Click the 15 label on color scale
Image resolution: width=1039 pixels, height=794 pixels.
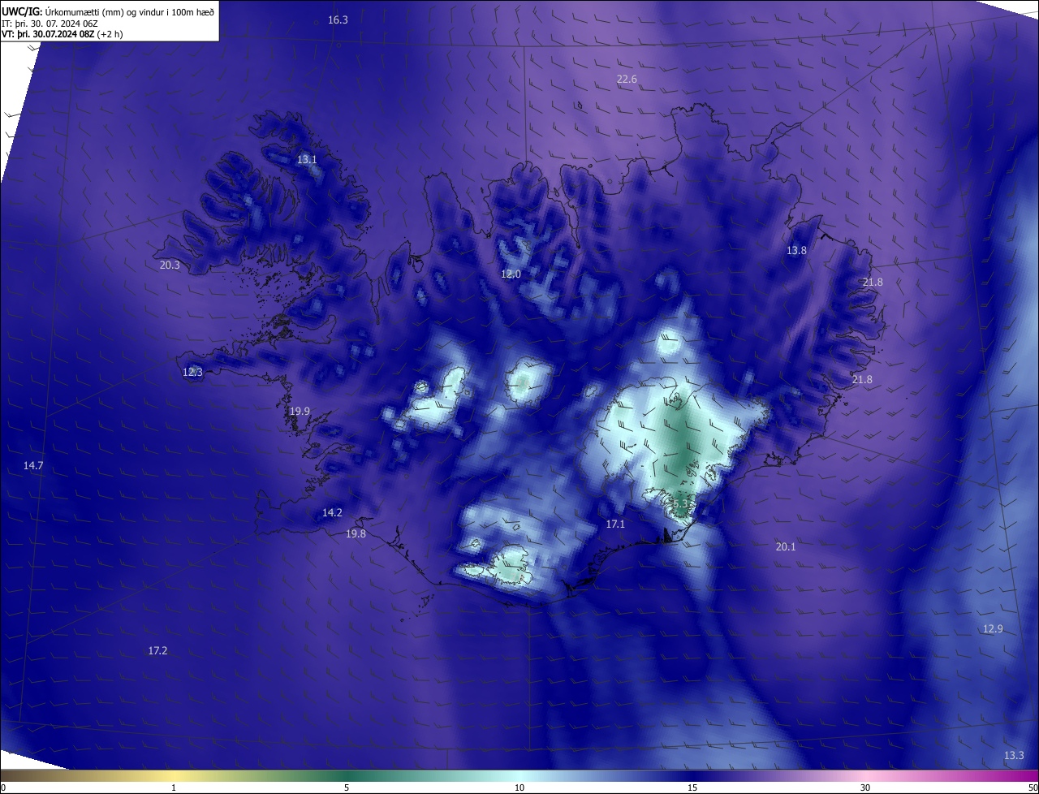tap(692, 788)
